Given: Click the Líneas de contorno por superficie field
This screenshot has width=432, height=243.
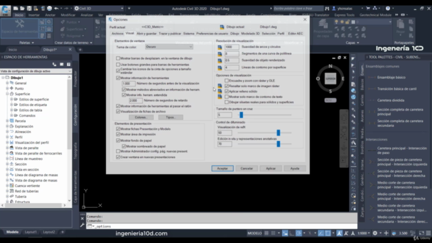Looking at the screenshot, I should (232, 67).
